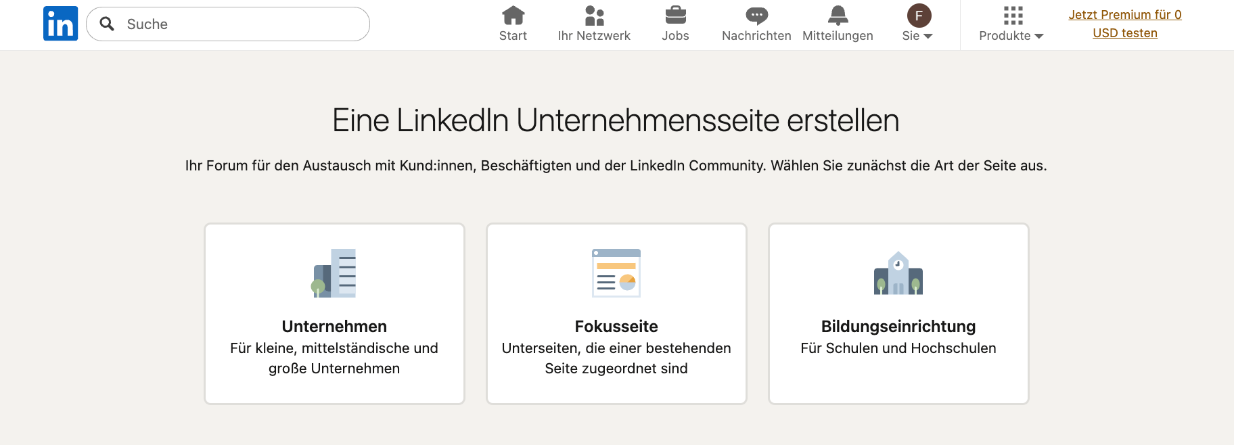Open the profile avatar menu

[917, 15]
